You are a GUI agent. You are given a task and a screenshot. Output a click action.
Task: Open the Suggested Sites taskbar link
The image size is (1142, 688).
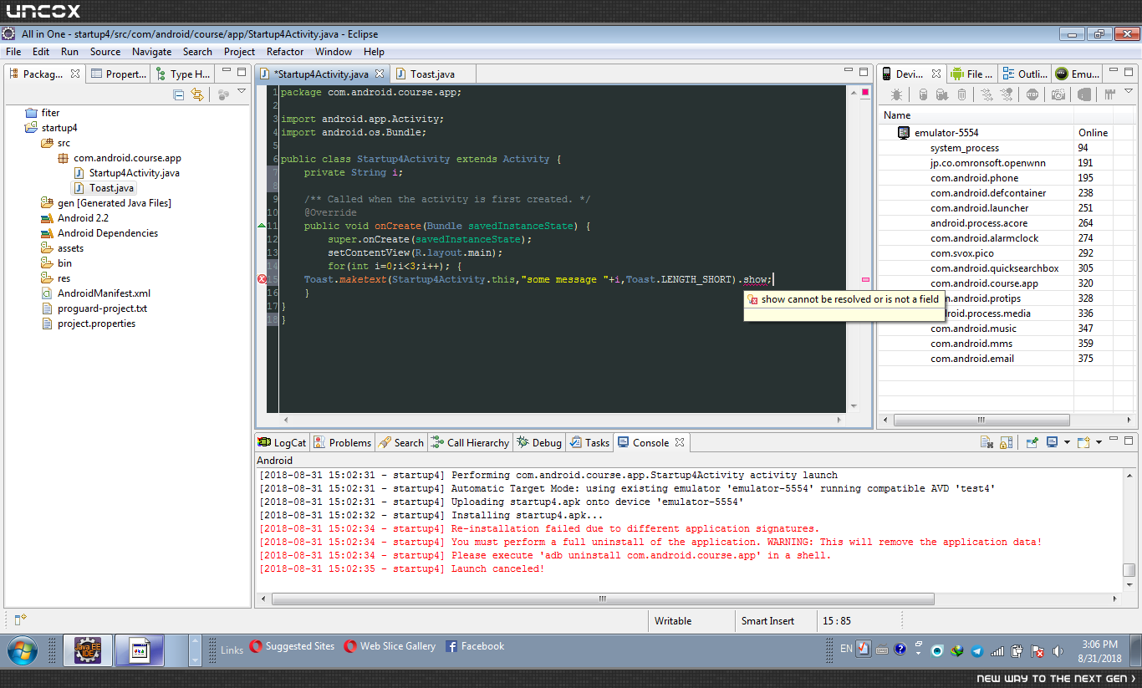[x=293, y=646]
